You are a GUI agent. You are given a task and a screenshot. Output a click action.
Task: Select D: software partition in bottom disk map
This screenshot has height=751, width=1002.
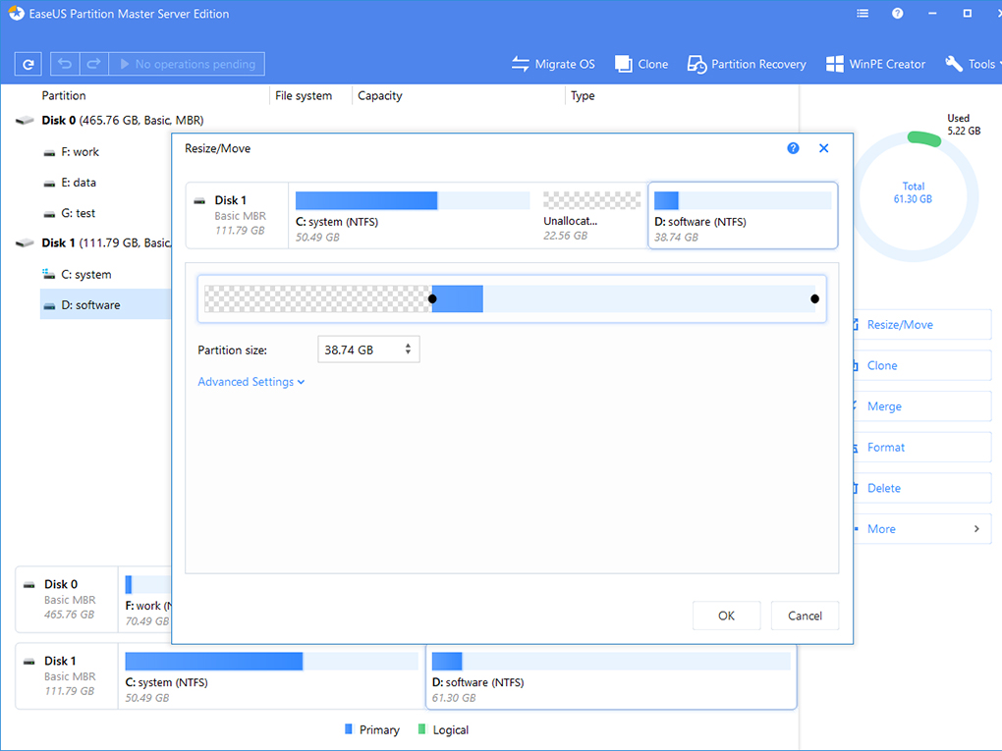click(611, 677)
